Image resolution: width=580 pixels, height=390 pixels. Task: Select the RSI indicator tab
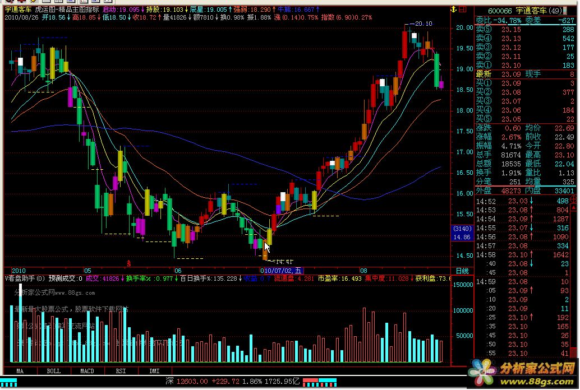point(121,371)
